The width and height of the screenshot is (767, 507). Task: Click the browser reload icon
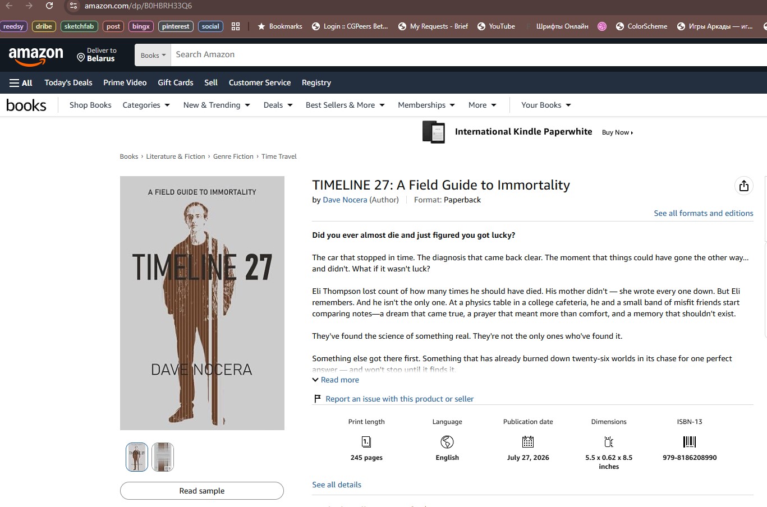click(x=49, y=6)
